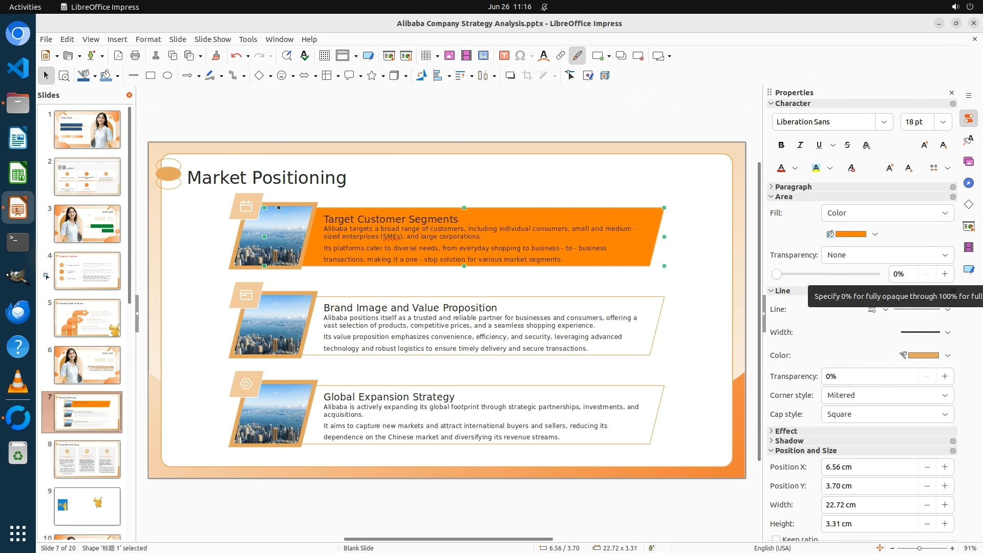Decrease the Height value

click(x=927, y=524)
